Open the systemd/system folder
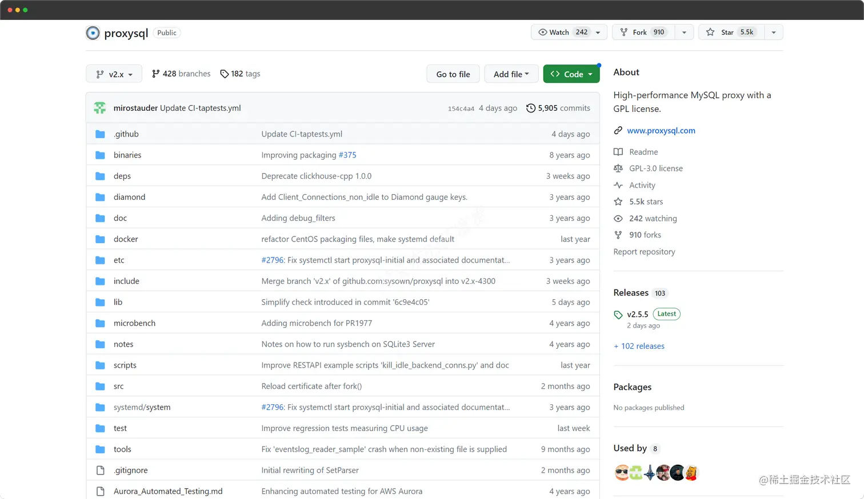This screenshot has width=864, height=499. coord(142,408)
